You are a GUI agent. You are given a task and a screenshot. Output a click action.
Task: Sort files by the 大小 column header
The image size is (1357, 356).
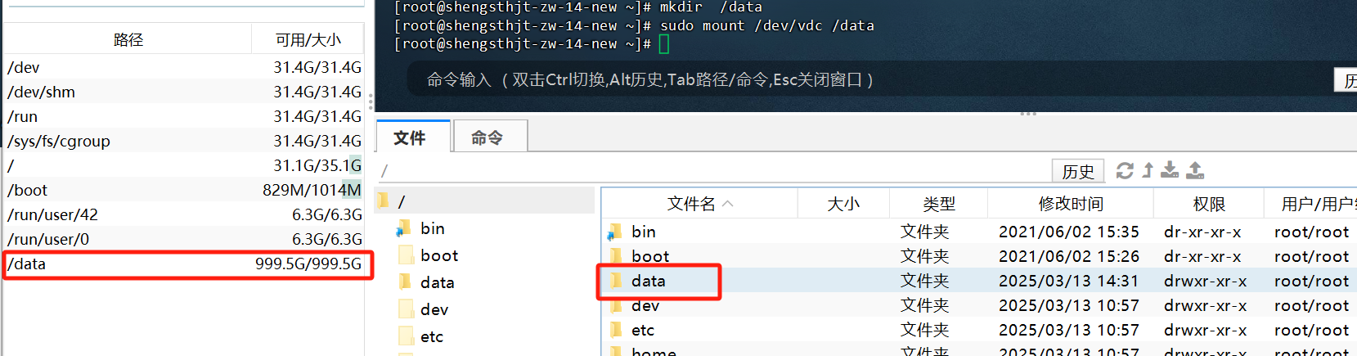(843, 204)
